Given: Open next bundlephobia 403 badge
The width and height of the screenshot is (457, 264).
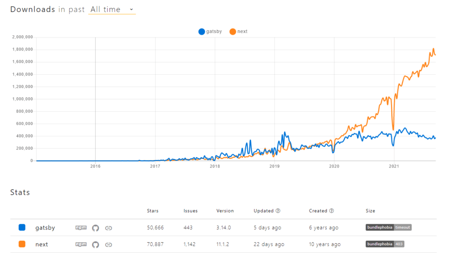Looking at the screenshot, I should pyautogui.click(x=385, y=244).
